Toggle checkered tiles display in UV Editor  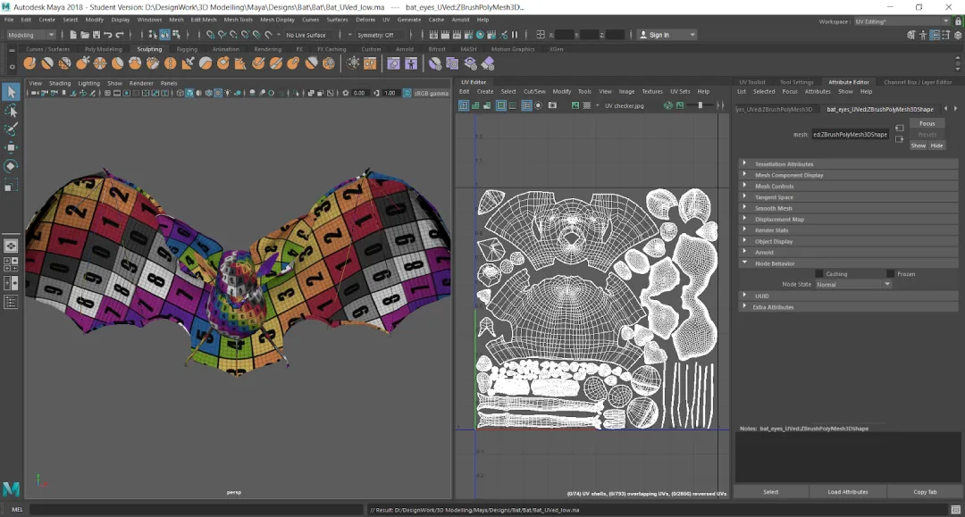tap(587, 105)
